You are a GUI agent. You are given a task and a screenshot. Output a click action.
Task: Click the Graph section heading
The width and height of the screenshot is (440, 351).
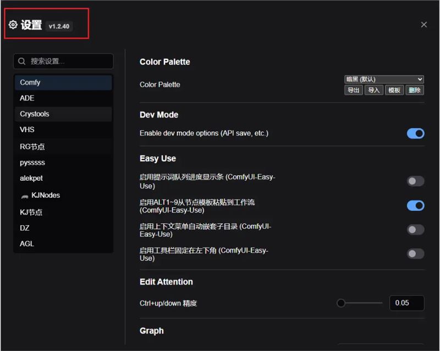(152, 331)
